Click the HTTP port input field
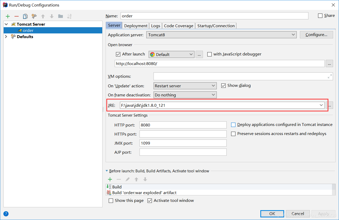This screenshot has height=220, width=339. (x=183, y=125)
